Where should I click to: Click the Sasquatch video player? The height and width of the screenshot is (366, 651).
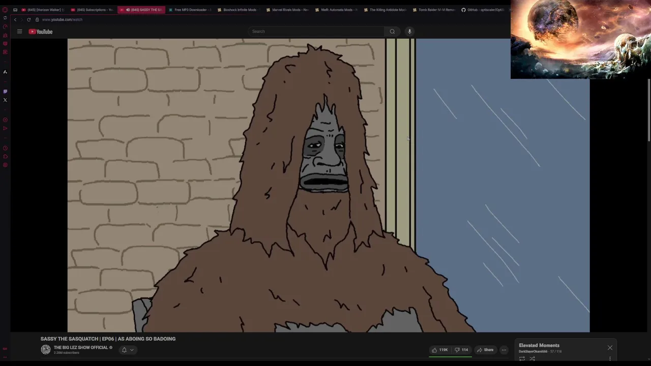[x=329, y=186]
